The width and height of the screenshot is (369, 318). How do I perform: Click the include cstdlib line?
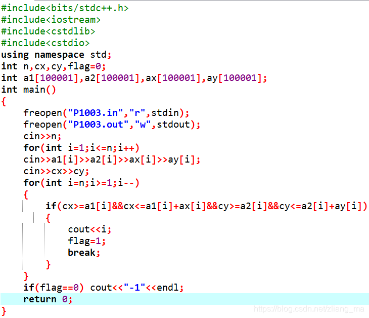pyautogui.click(x=48, y=31)
